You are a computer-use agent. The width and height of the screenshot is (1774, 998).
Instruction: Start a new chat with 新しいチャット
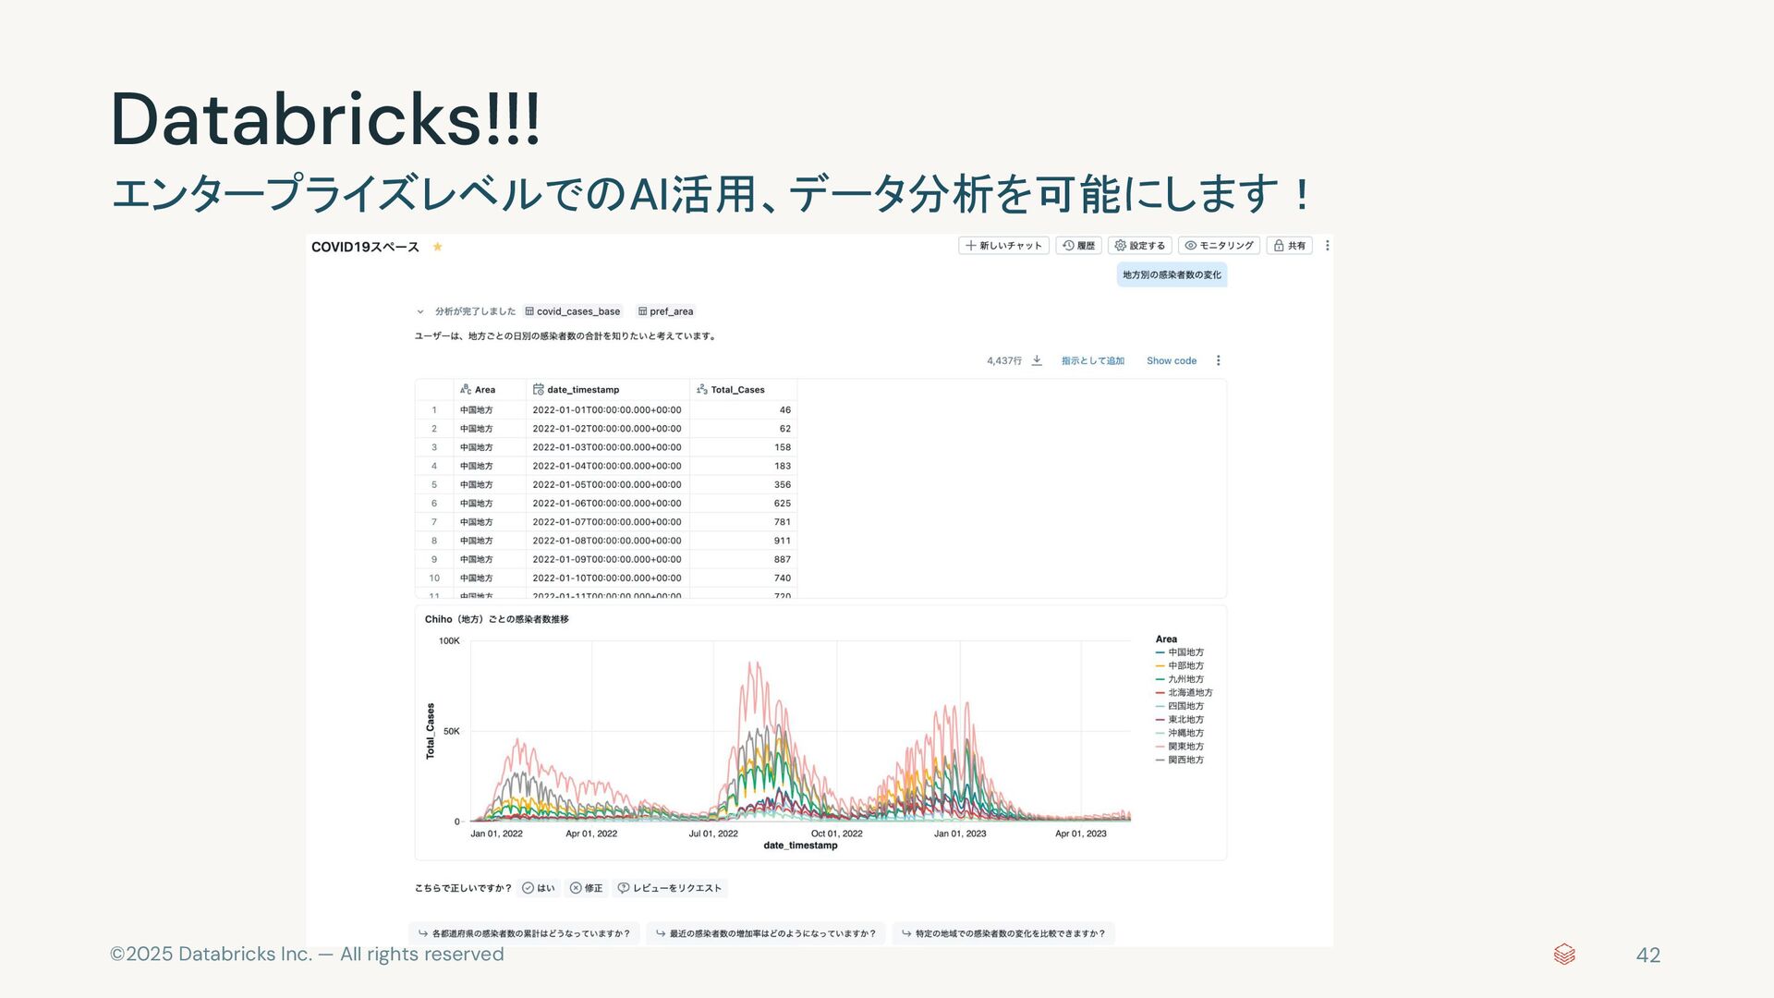pyautogui.click(x=1003, y=246)
